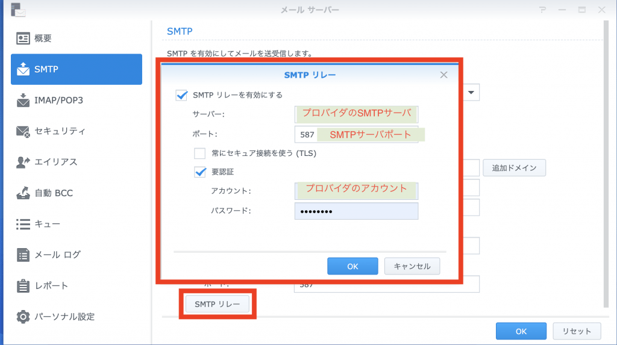
Task: Open the Report (レポート) clipboard icon
Action: click(23, 285)
